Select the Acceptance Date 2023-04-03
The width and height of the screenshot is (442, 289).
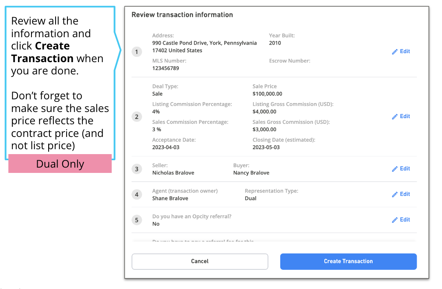[166, 147]
